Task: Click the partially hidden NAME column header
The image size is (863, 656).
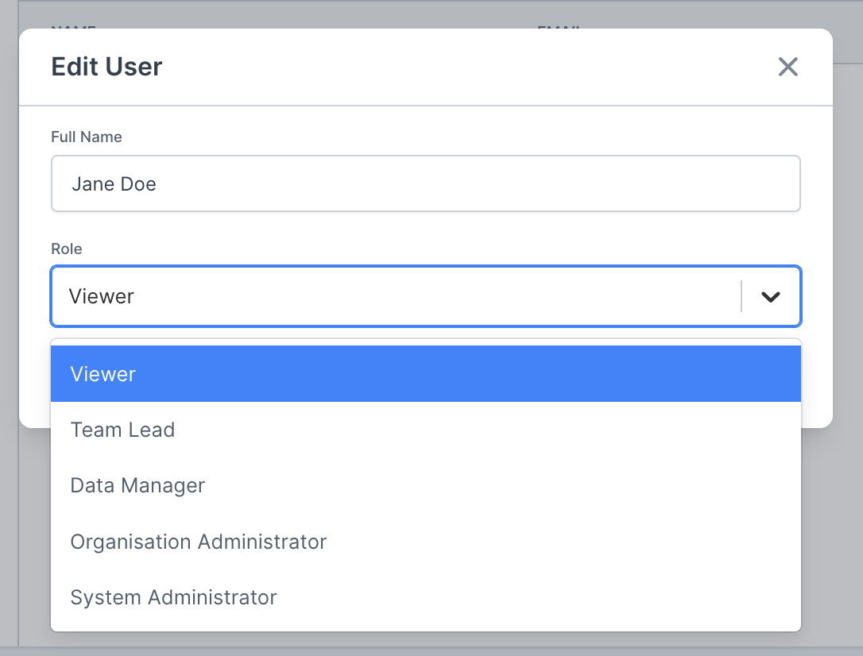Action: (x=73, y=26)
